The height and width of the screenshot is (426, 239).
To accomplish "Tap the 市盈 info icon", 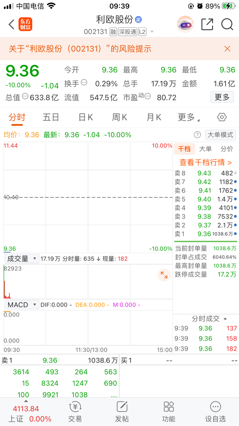I will click(x=148, y=96).
